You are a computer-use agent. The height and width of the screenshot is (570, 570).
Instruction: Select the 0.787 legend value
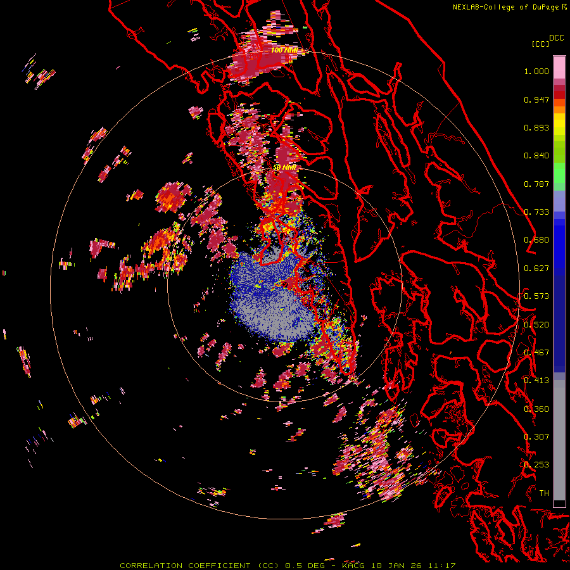pos(536,184)
